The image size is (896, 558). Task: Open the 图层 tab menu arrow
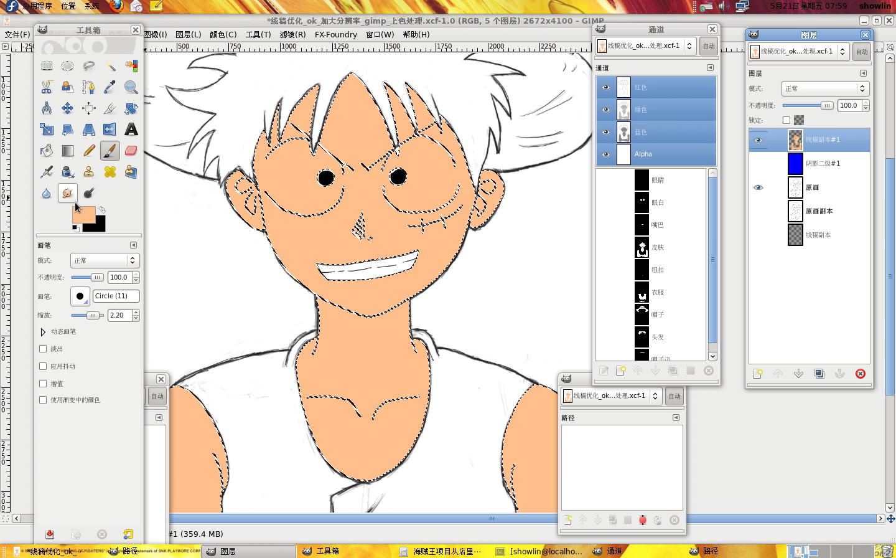[863, 73]
